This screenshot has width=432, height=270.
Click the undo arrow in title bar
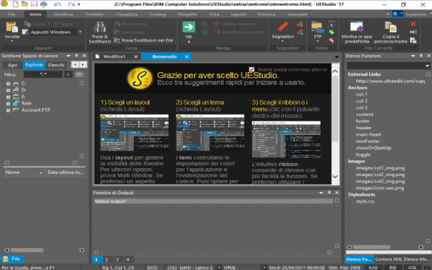coord(57,4)
